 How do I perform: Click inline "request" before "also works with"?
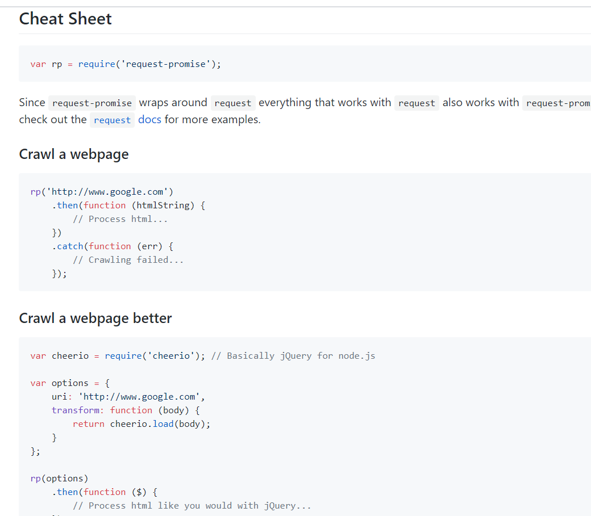pyautogui.click(x=417, y=103)
